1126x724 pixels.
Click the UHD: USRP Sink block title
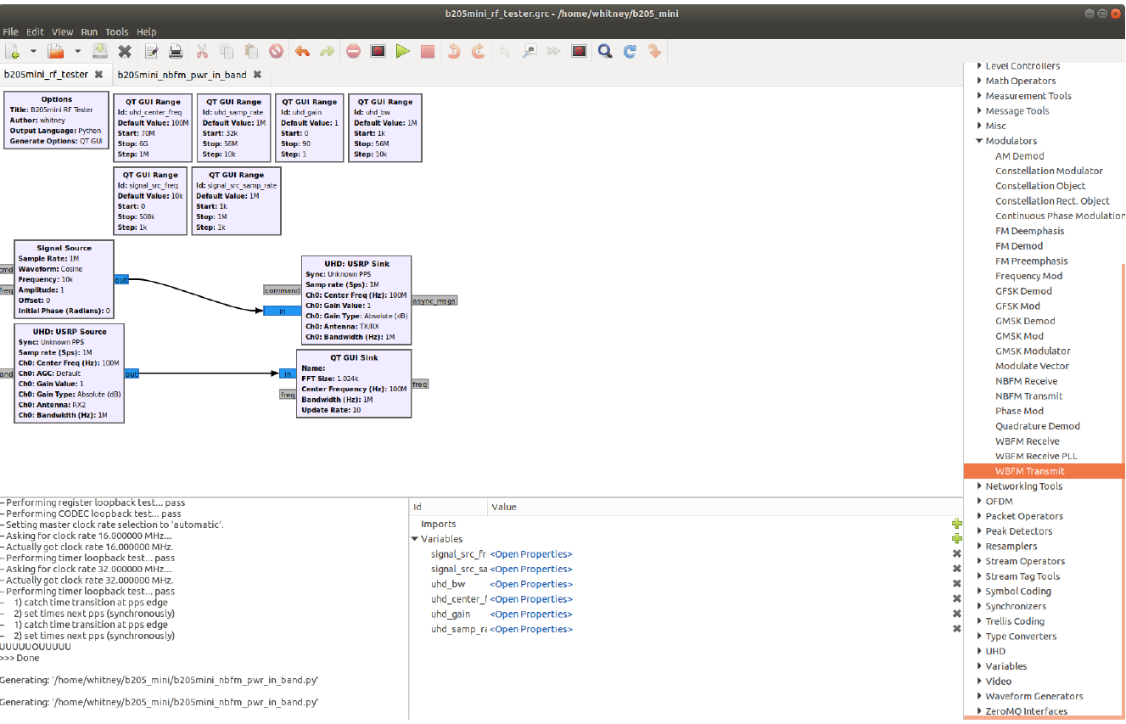pyautogui.click(x=357, y=263)
